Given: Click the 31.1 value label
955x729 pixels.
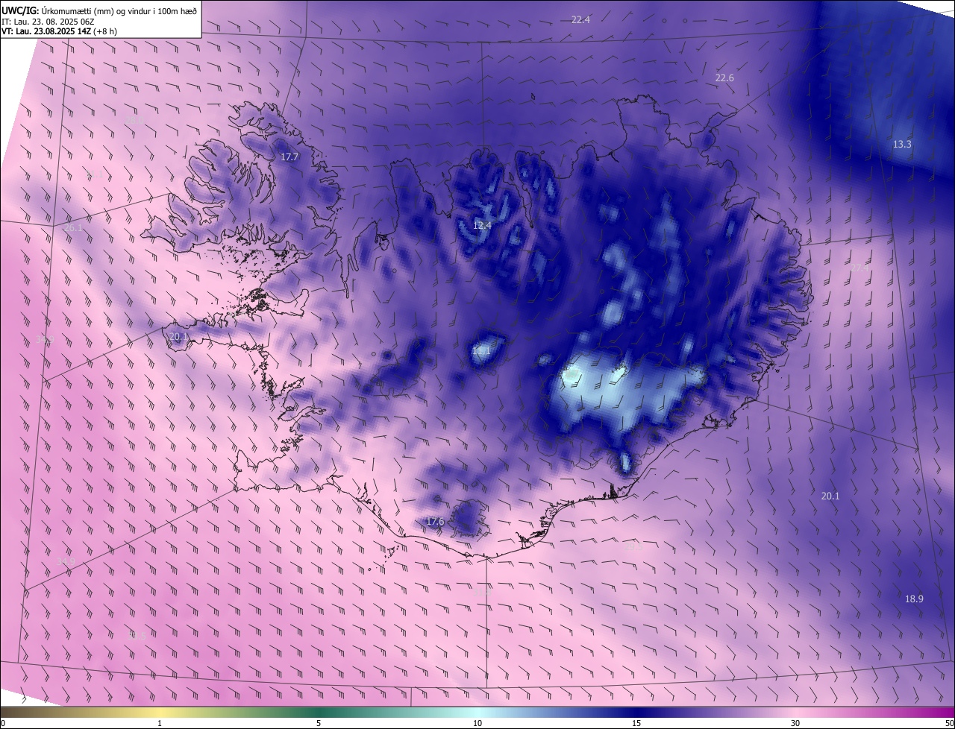Looking at the screenshot, I should (x=95, y=175).
